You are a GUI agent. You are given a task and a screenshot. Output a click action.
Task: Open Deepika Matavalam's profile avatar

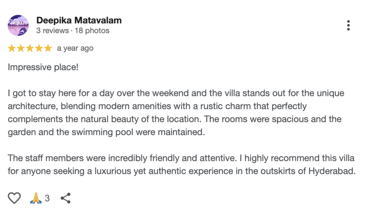point(18,25)
